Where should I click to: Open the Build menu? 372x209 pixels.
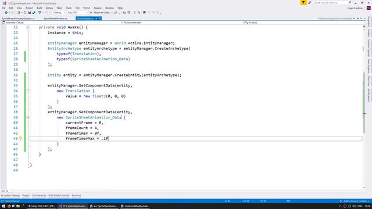point(40,8)
